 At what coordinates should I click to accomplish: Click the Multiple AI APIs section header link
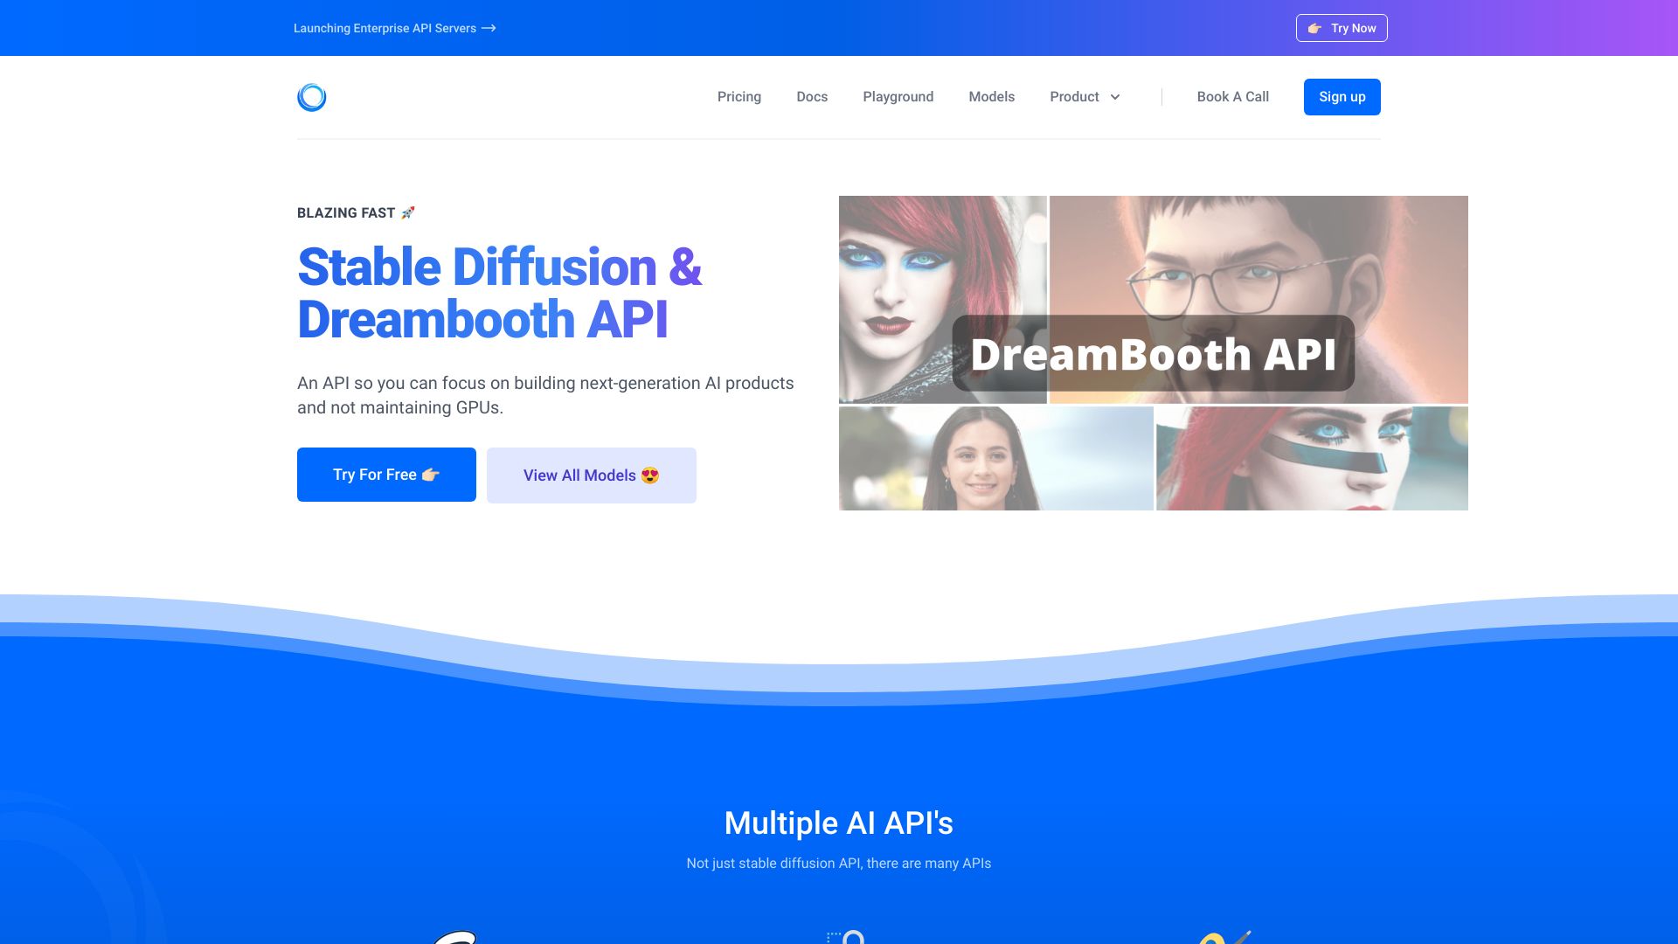[839, 822]
